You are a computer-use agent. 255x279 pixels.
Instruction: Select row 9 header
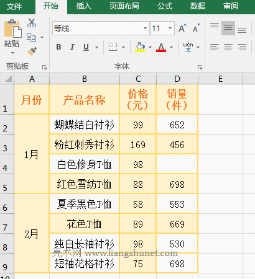(7, 263)
